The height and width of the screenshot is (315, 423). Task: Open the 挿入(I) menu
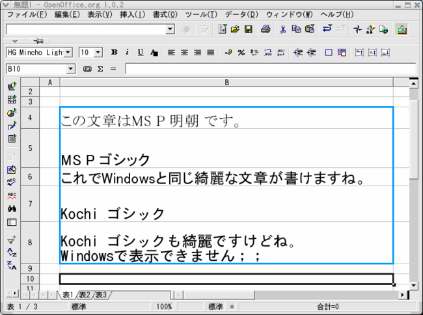133,14
